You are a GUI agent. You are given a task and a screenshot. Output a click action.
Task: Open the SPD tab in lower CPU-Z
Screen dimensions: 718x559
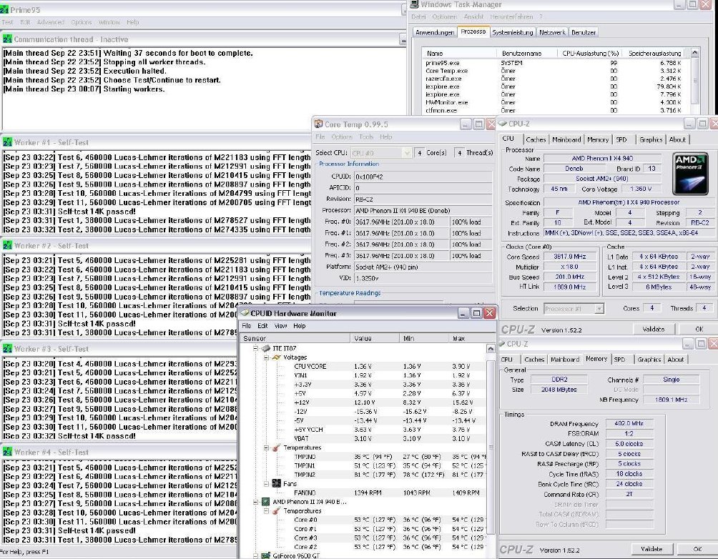coord(619,360)
